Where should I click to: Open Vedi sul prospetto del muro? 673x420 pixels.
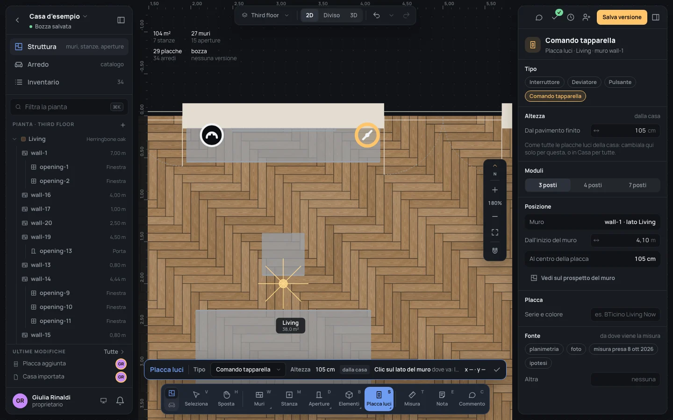(x=573, y=278)
